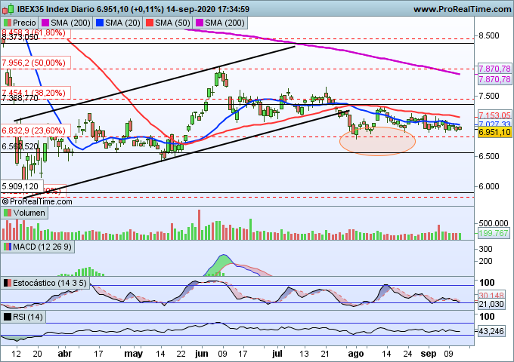The width and height of the screenshot is (514, 362).
Task: Open the MACD (12 26 9) indicator settings
Action: (43, 247)
